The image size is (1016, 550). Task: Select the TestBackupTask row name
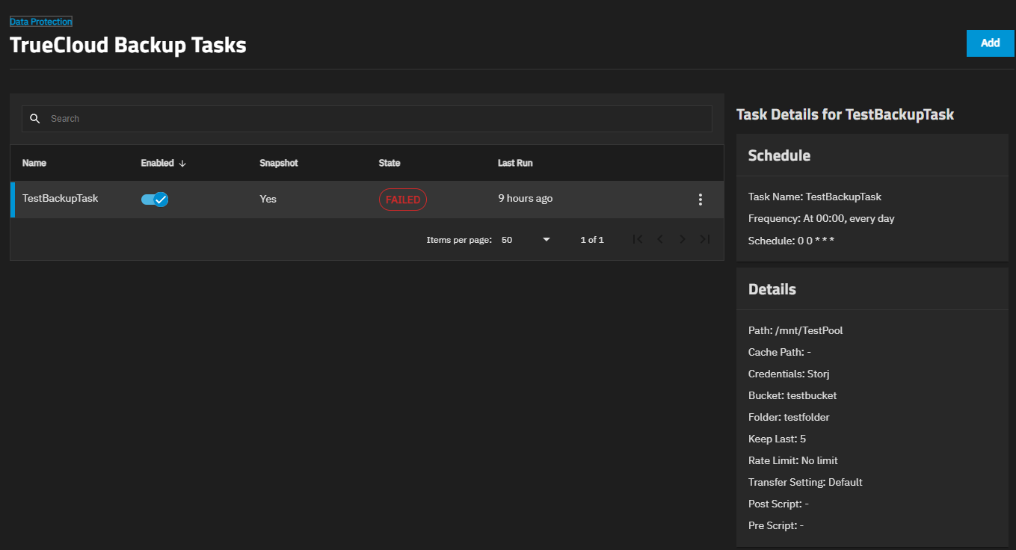(60, 199)
